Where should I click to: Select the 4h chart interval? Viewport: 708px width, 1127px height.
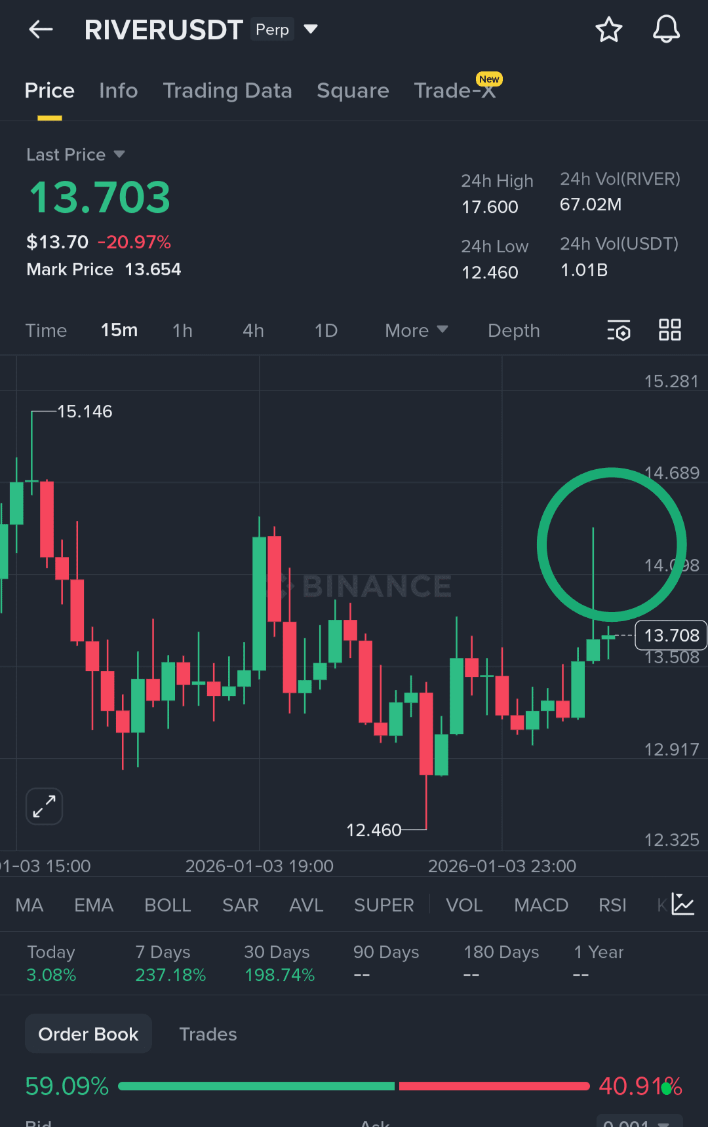pyautogui.click(x=253, y=330)
